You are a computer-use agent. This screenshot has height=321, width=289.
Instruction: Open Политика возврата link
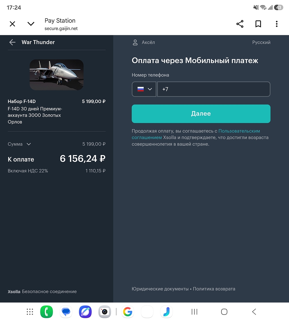[214, 289]
